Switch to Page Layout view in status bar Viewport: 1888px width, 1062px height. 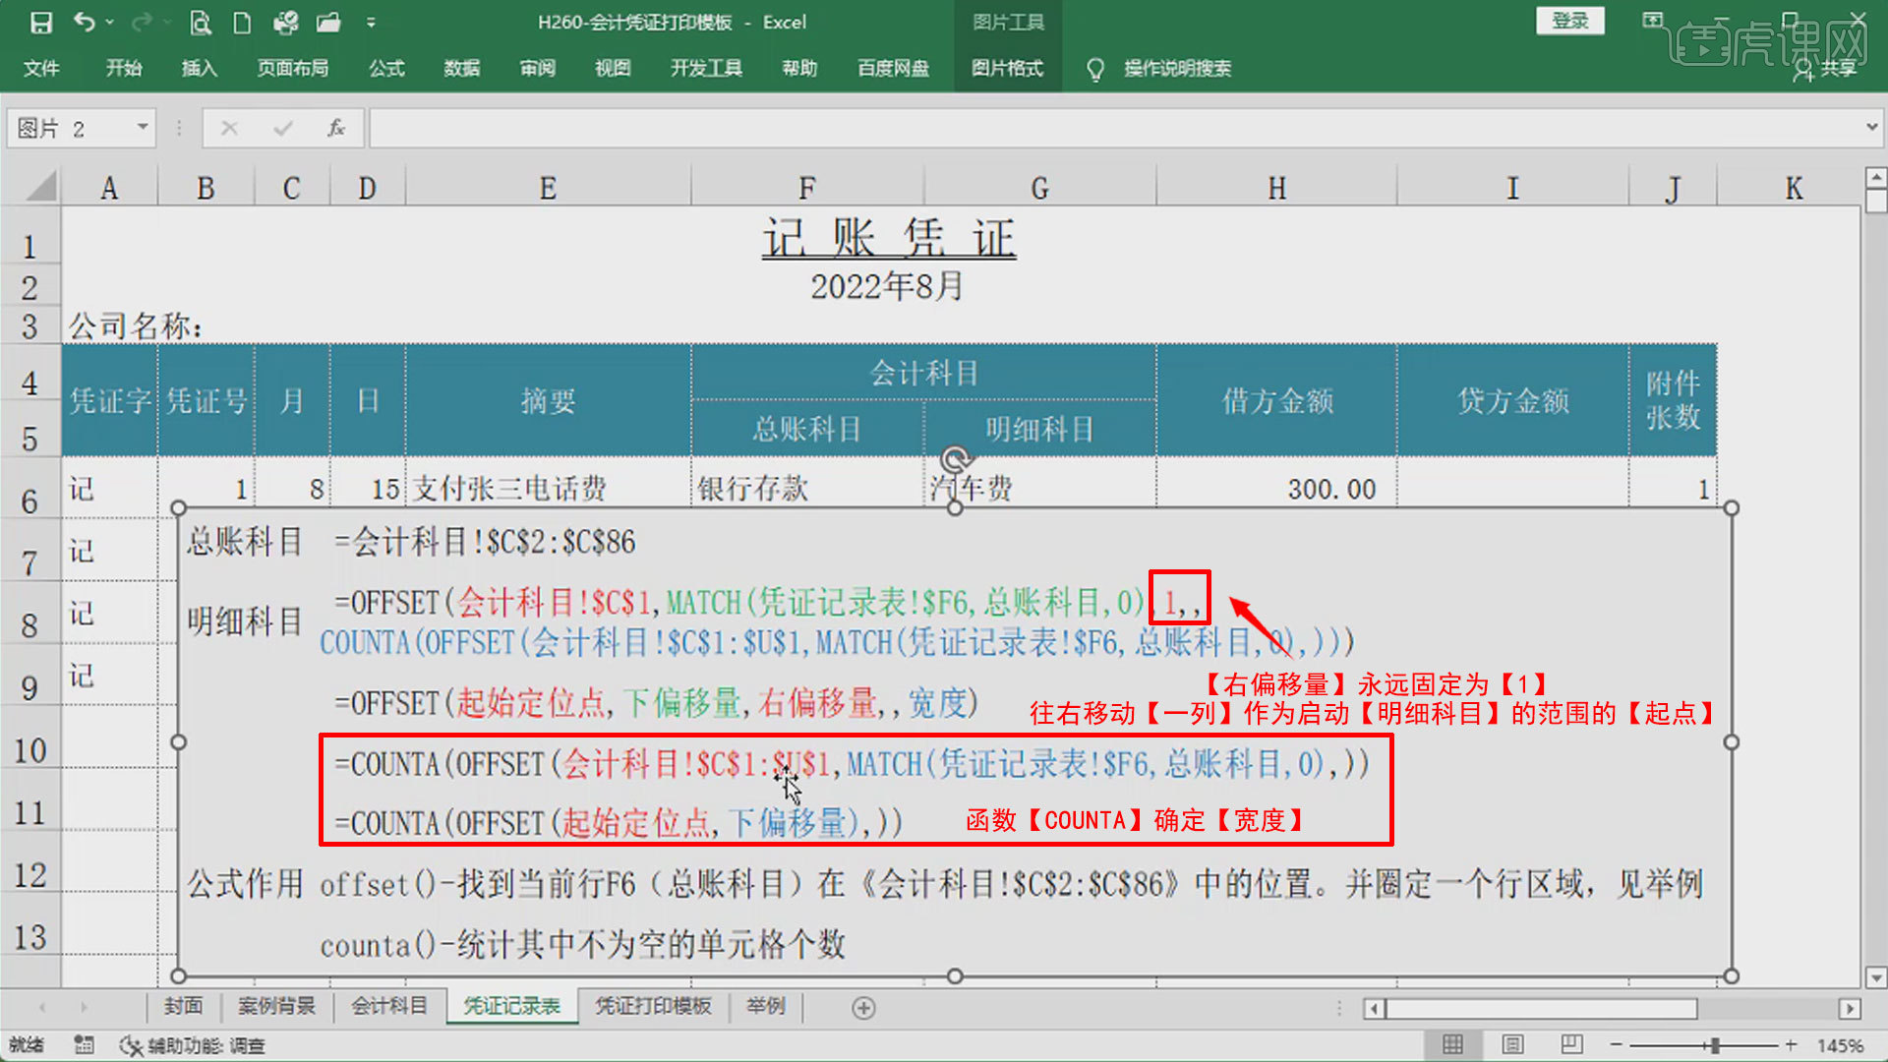coord(1512,1044)
